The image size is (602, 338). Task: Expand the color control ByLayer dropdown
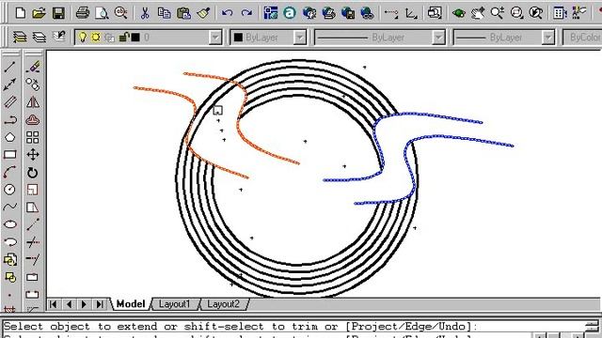299,38
